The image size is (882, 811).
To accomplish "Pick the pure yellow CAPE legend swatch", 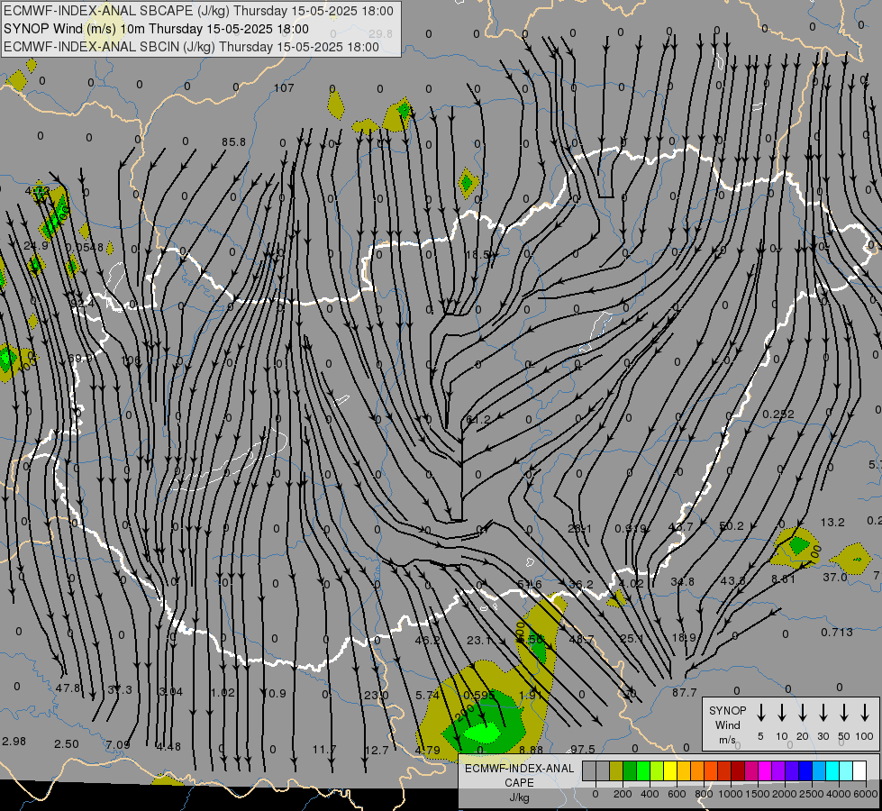I will point(670,770).
